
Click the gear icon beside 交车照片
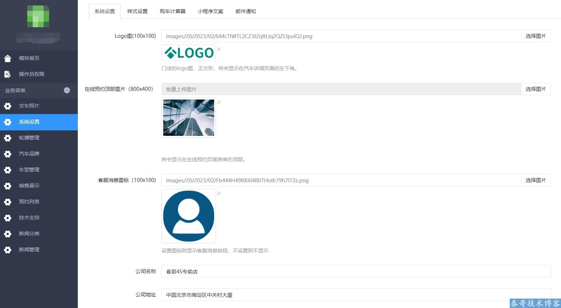coord(8,106)
